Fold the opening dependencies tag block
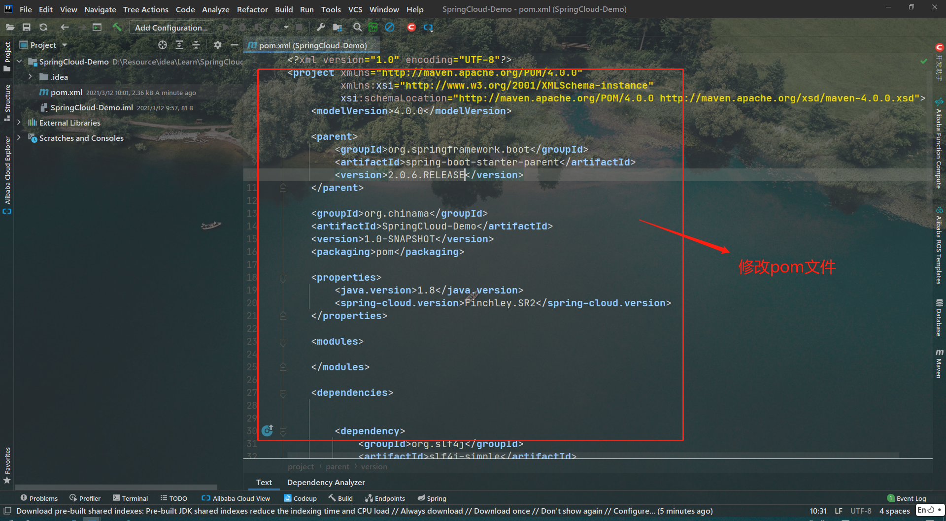Screen dimensions: 946x521 283,392
